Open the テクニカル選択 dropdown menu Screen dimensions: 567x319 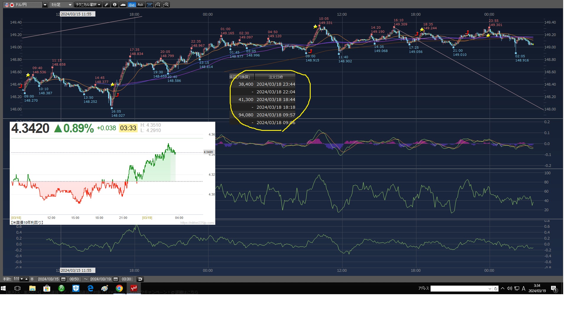(x=88, y=5)
